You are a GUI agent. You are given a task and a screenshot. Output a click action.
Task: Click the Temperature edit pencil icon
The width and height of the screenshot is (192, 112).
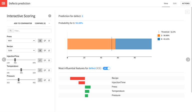tap(44, 70)
